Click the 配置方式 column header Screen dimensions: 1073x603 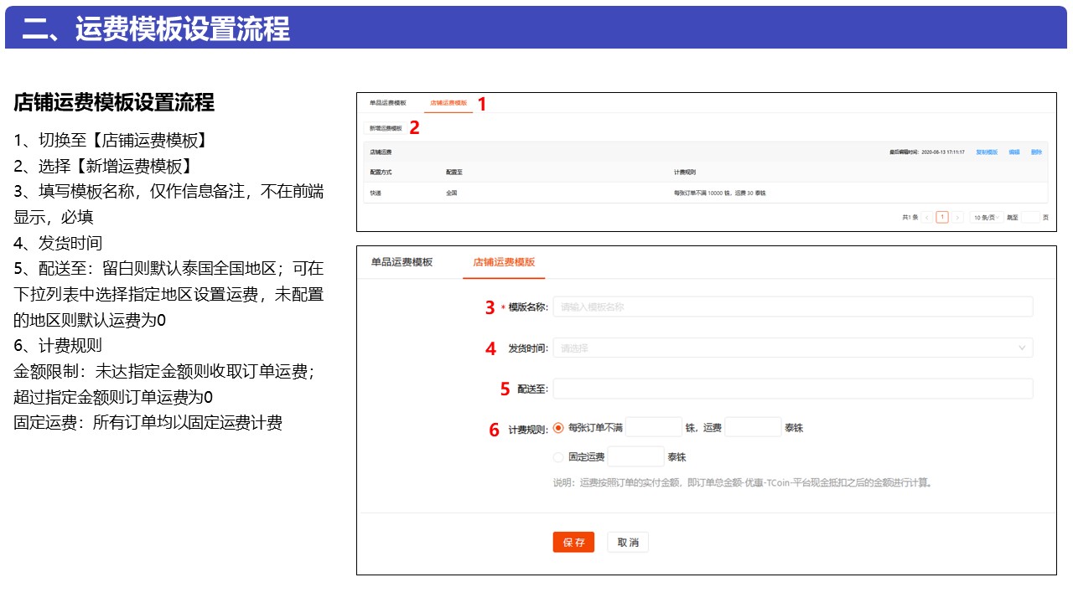(381, 172)
